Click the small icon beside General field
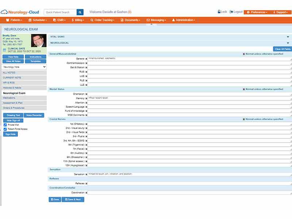 86,59
